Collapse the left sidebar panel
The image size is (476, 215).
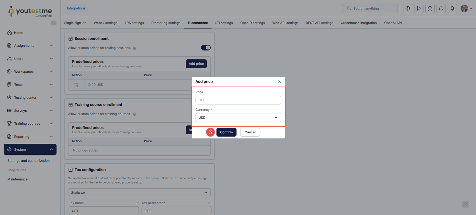(54, 23)
